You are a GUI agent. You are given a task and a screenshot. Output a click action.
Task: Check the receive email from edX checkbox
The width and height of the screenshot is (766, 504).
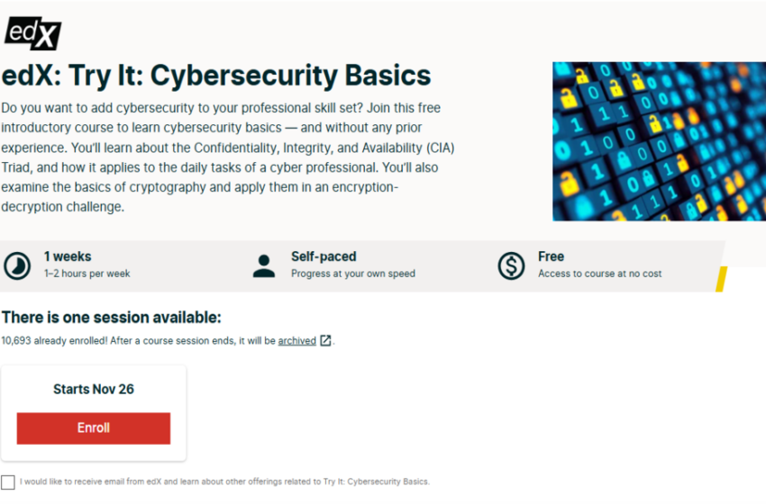(8, 482)
